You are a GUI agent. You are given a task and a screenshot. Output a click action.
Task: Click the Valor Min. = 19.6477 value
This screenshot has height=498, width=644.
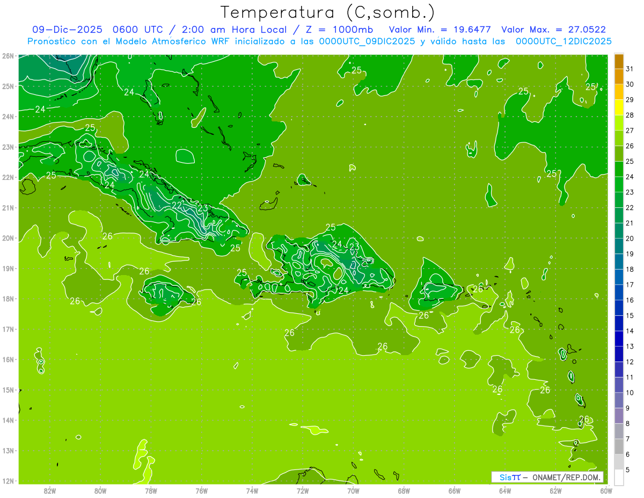coord(440,30)
